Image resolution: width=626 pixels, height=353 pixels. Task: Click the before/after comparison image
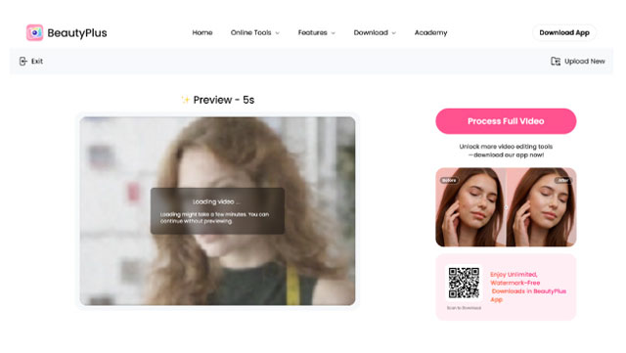tap(506, 207)
